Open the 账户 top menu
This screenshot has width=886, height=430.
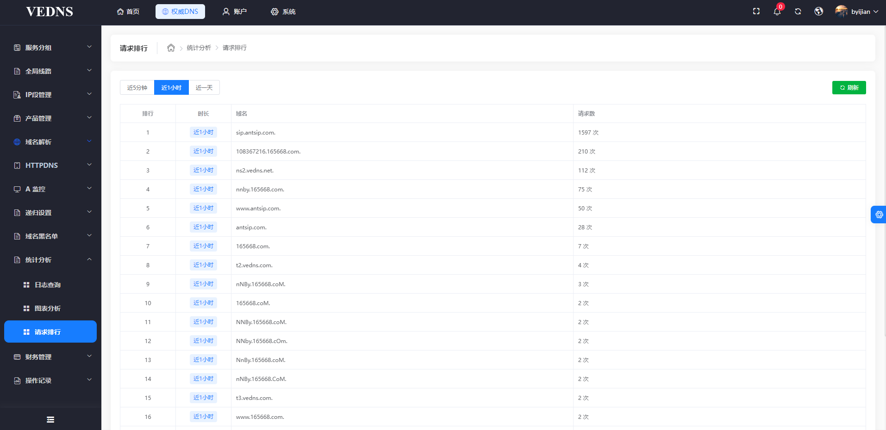[234, 12]
